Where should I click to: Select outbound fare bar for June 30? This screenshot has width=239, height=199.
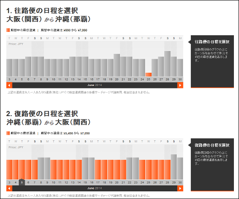(x=180, y=68)
